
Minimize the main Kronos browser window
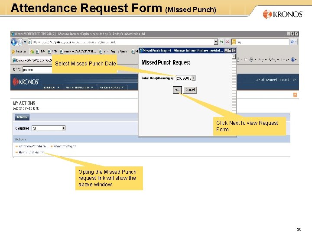pos(289,34)
